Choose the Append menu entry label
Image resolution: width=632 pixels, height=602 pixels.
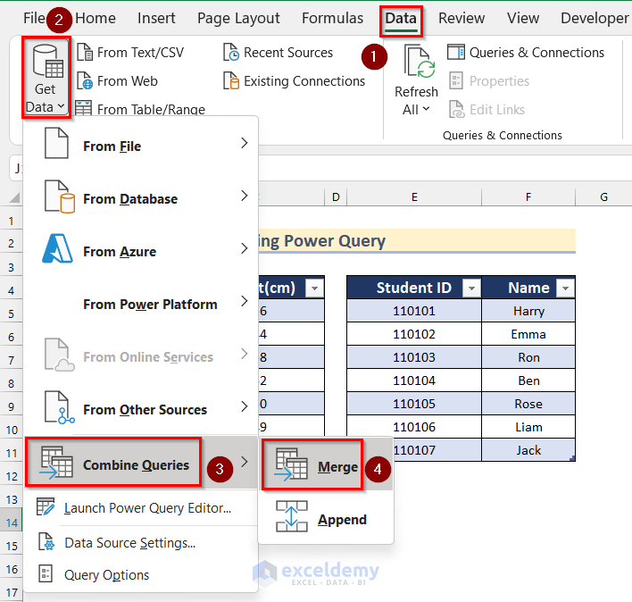click(342, 520)
